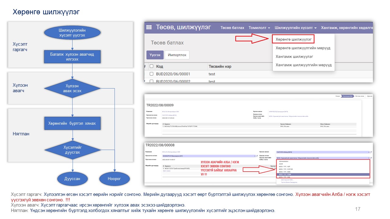Tick the select-all checkbox in table header

151,66
